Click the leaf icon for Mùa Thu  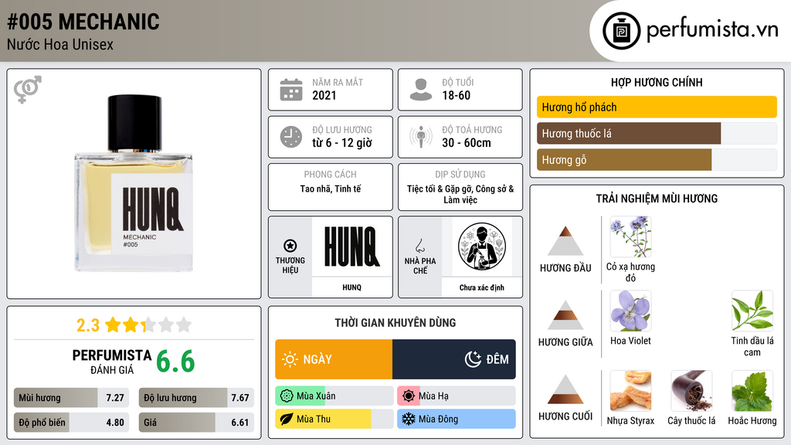click(x=287, y=419)
